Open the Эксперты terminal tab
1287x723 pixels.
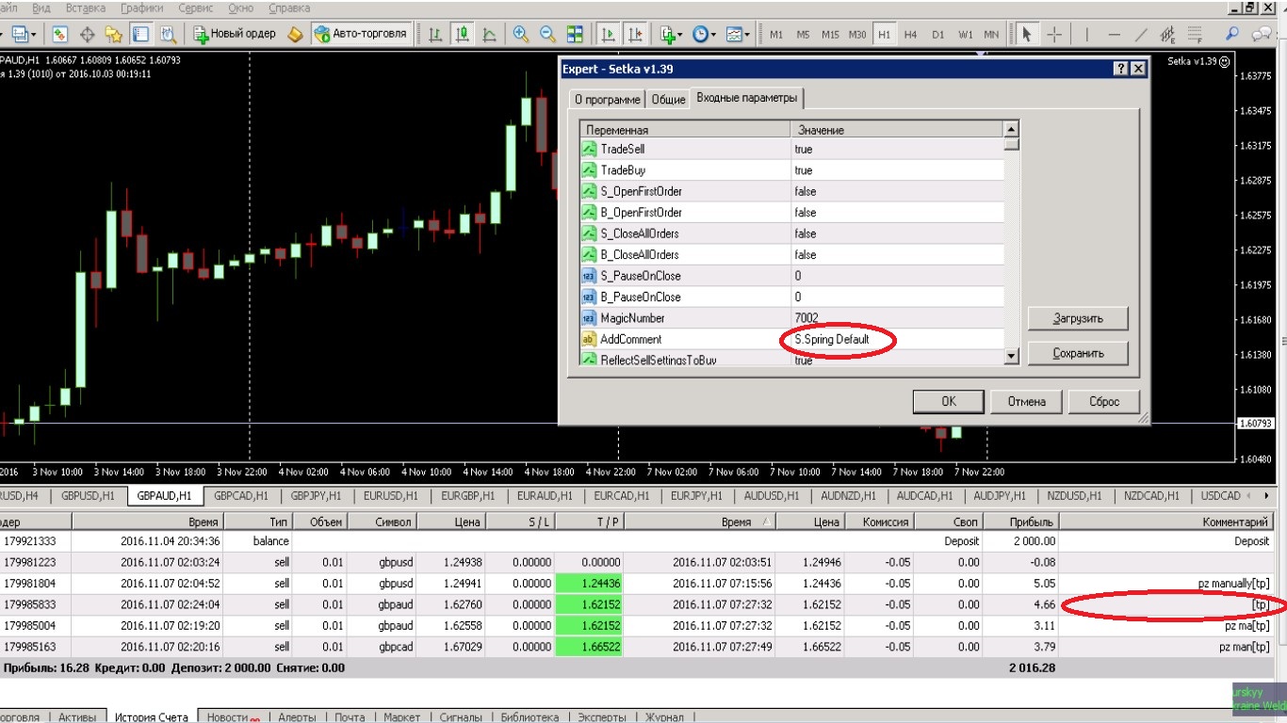[x=604, y=717]
